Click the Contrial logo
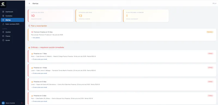Viewport: 218px width, 105px height. (3, 4)
